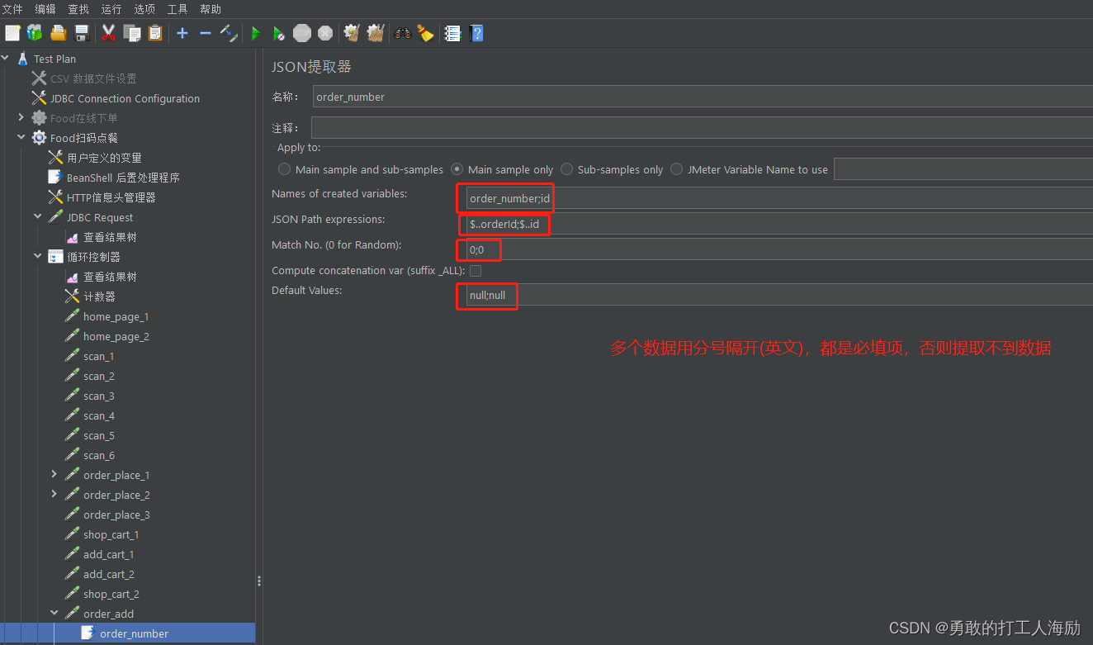Save the test plan via floppy icon

click(81, 33)
